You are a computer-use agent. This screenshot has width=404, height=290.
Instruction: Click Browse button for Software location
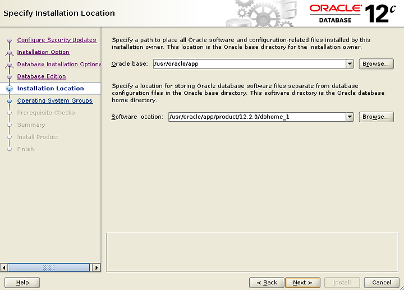(x=376, y=117)
